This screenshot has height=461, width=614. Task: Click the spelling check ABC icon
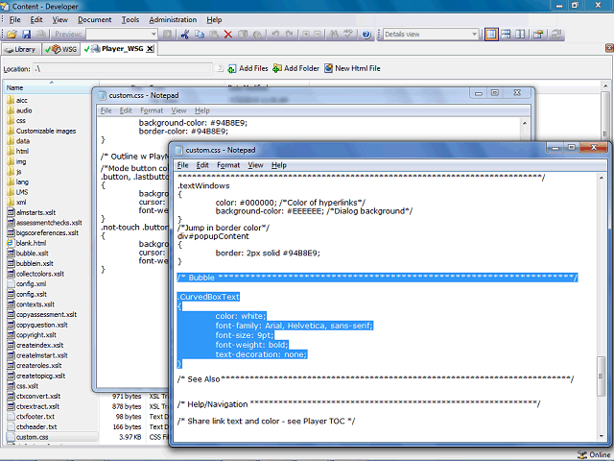pos(348,35)
